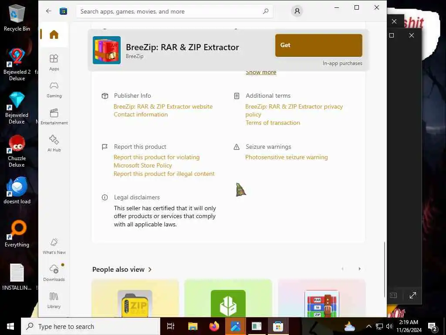Select Chuzzle Deluxe desktop shortcut

pyautogui.click(x=17, y=151)
